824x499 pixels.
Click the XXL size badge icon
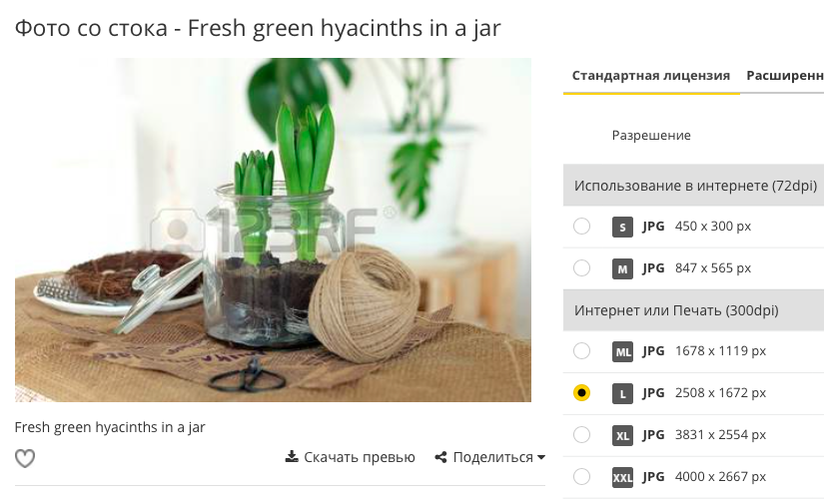[622, 477]
